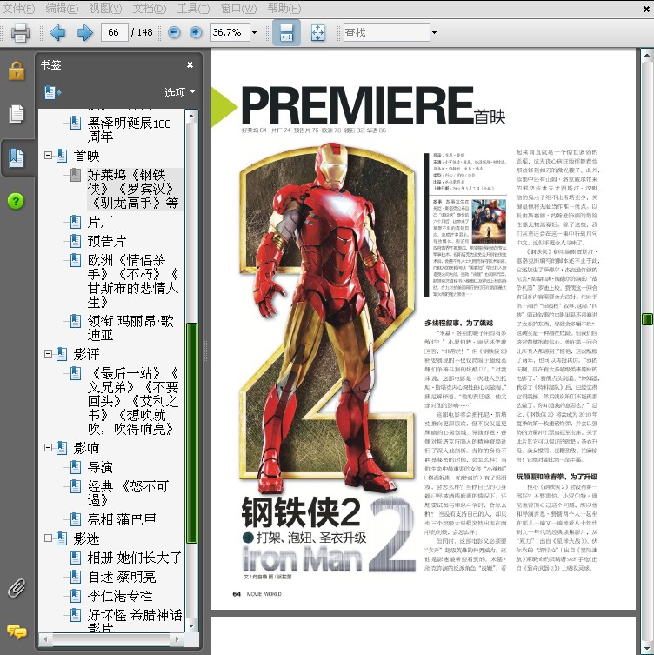
Task: Close the document with top-right X
Action: pos(647,9)
